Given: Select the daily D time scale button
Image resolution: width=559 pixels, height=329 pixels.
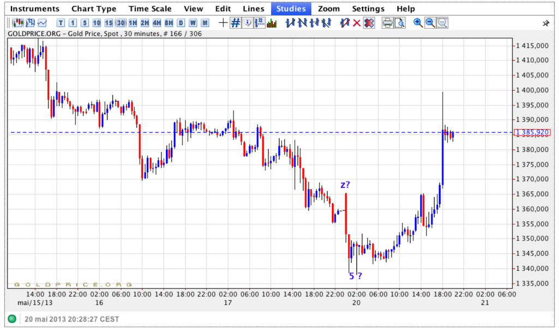Looking at the screenshot, I should (x=181, y=23).
